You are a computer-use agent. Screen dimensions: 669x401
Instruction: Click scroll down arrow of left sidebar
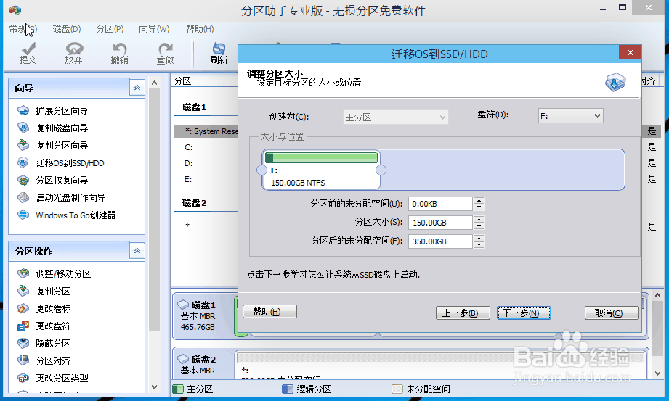(x=155, y=387)
